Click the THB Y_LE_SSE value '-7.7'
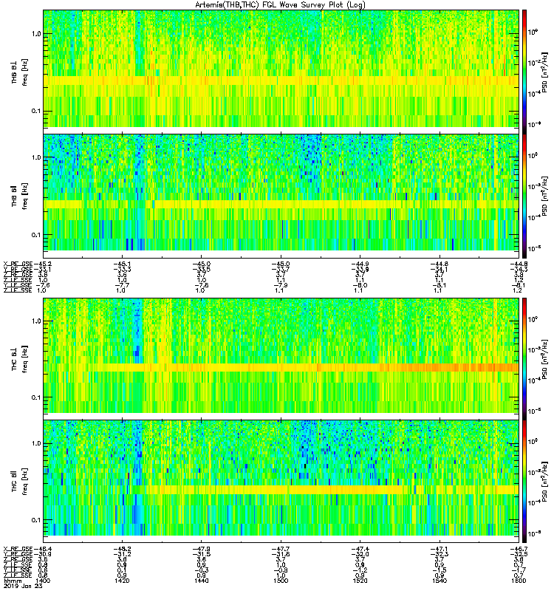This screenshot has height=591, width=554. tap(122, 285)
